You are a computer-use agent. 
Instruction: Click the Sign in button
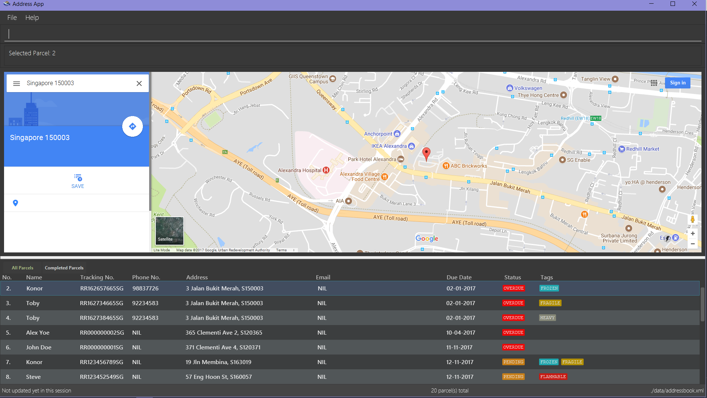[x=678, y=83]
